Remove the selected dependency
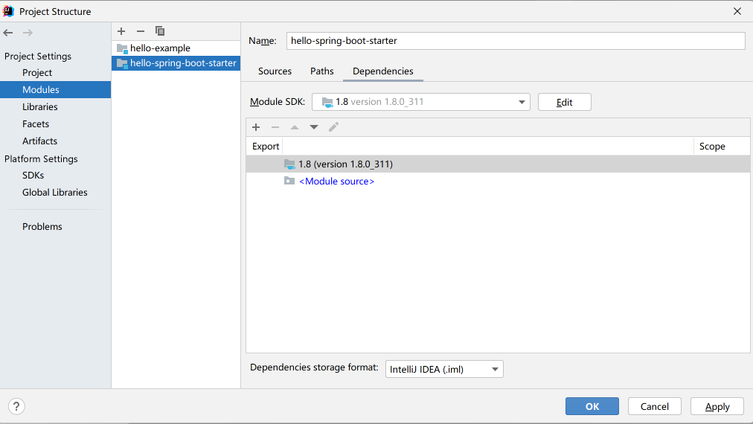 [x=275, y=127]
